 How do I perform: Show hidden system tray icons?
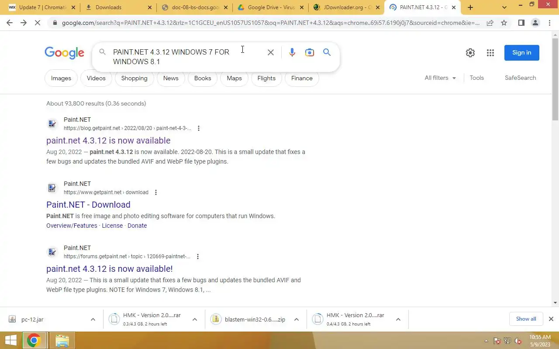click(487, 341)
